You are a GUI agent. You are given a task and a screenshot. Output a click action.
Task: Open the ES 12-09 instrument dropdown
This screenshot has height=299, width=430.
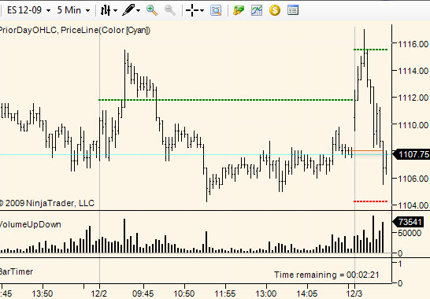pos(28,10)
